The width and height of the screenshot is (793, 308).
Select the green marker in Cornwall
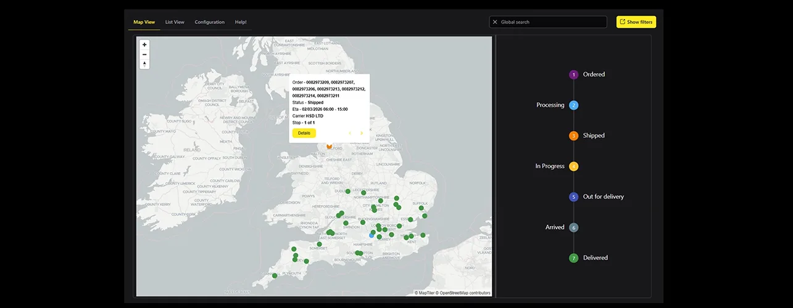point(275,276)
